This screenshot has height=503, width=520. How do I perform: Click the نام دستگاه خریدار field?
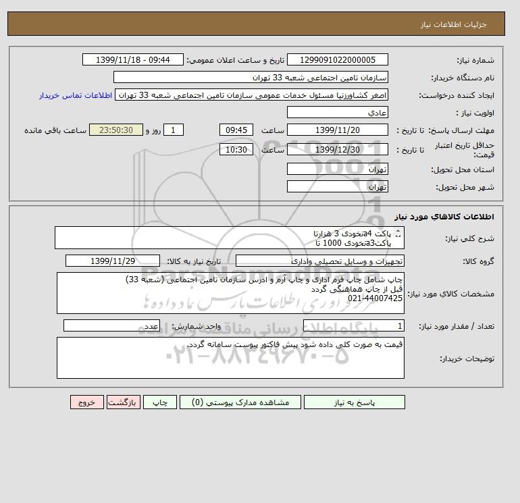coord(251,77)
